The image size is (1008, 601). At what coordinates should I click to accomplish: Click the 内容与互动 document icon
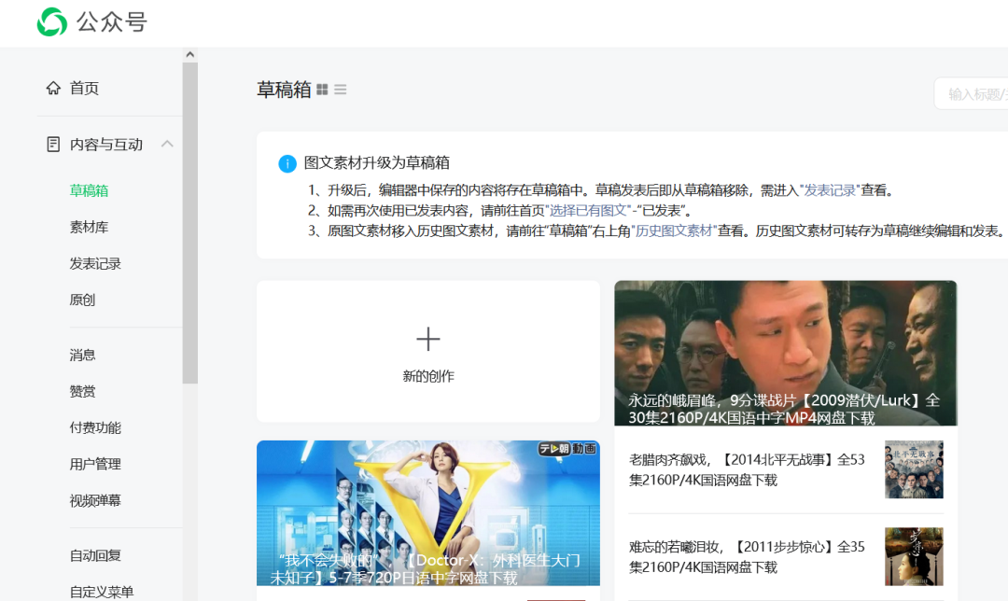(51, 143)
